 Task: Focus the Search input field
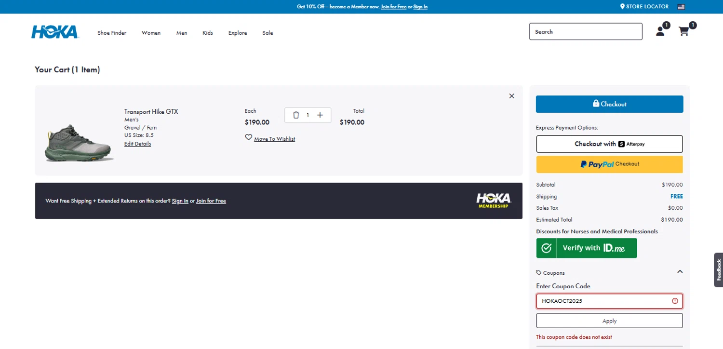coord(586,32)
